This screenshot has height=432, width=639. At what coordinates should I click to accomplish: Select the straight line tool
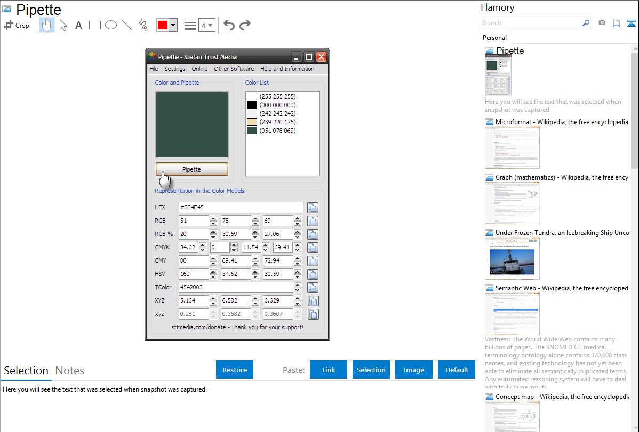point(127,25)
